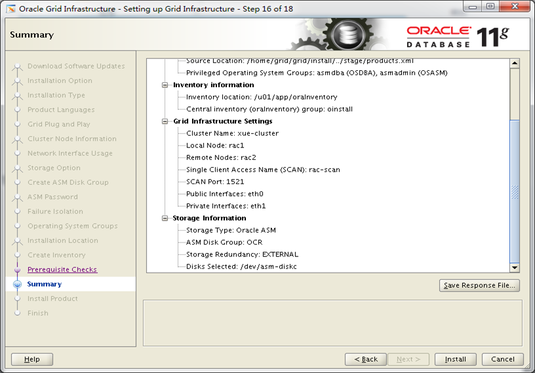Select 'Storage Redundancy: EXTERNAL' row
Viewport: 535px width, 373px height.
click(x=242, y=254)
